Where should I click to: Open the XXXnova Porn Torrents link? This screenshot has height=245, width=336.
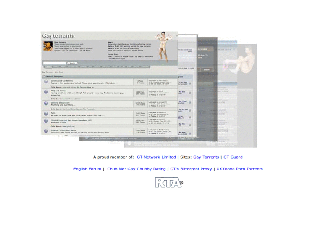pyautogui.click(x=239, y=169)
